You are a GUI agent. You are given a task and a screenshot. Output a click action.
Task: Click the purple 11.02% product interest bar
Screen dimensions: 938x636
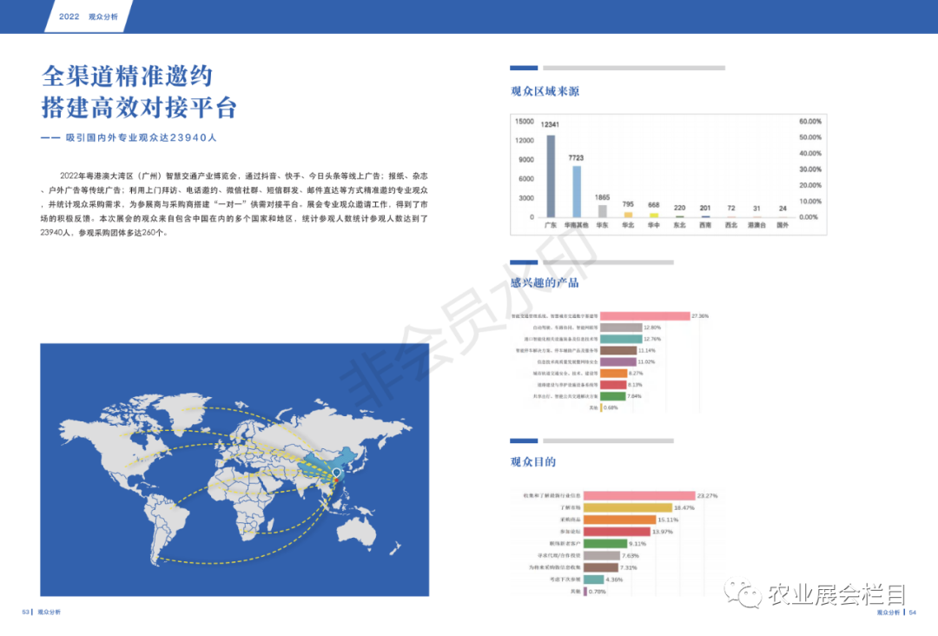[618, 361]
